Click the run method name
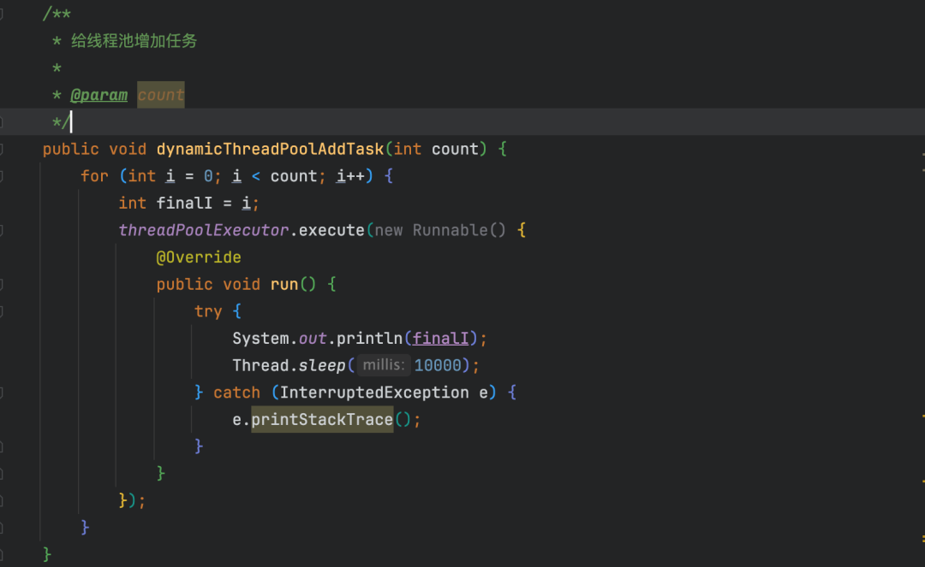This screenshot has width=925, height=567. coord(284,285)
